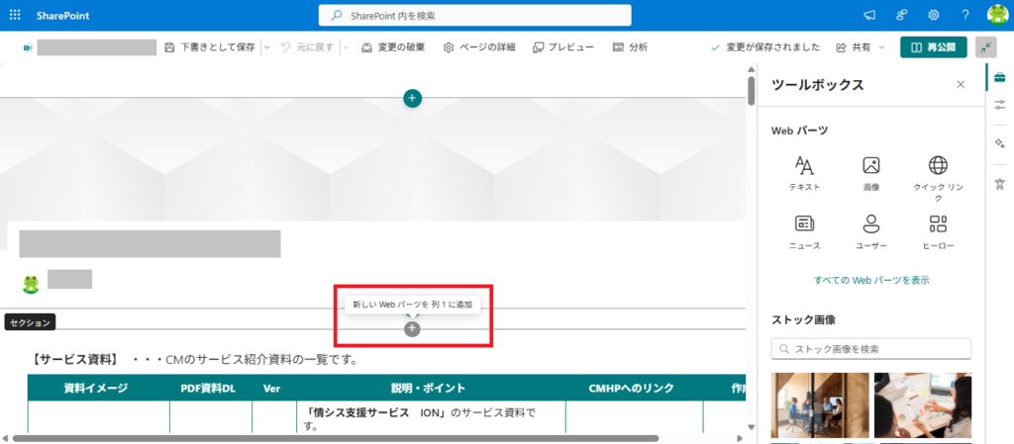Expand dropdown next to 元に戻す
1014x444 pixels.
pyautogui.click(x=346, y=47)
